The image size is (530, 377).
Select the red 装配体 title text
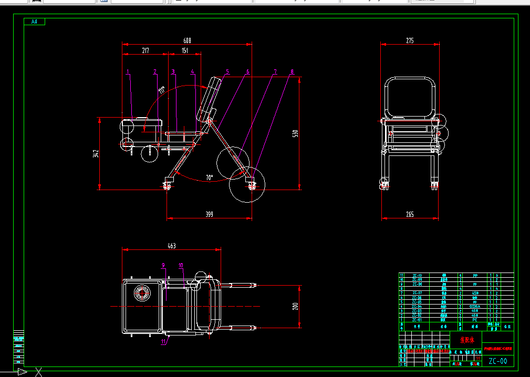point(467,340)
